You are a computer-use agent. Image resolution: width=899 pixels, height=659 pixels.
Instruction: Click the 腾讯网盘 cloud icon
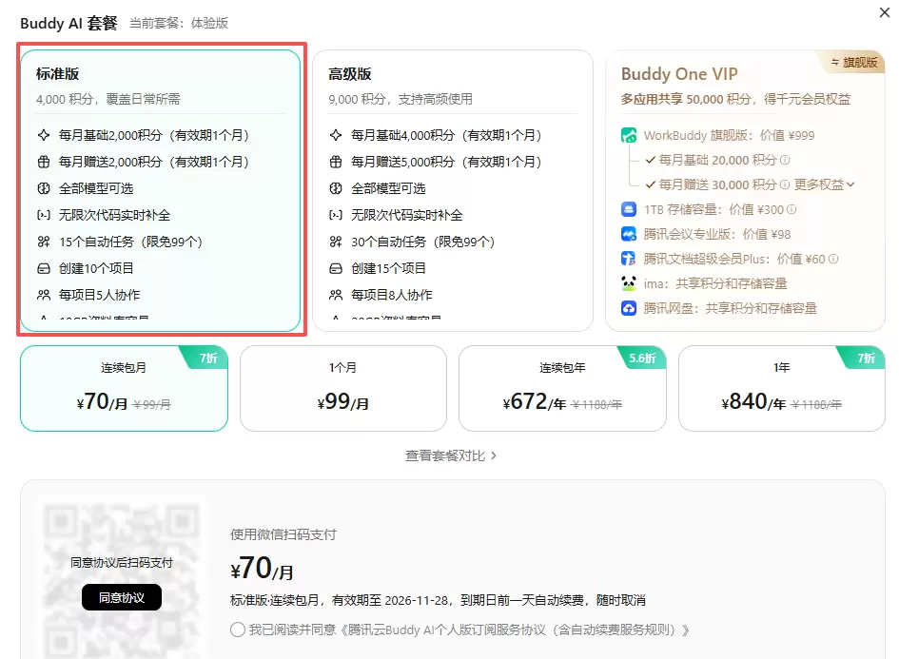click(629, 308)
